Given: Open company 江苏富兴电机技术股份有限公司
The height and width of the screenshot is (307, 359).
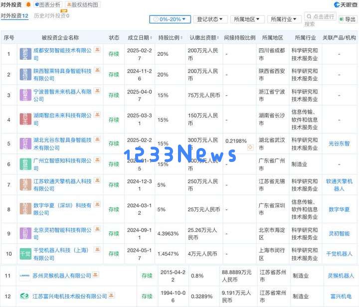Looking at the screenshot, I should [70, 296].
